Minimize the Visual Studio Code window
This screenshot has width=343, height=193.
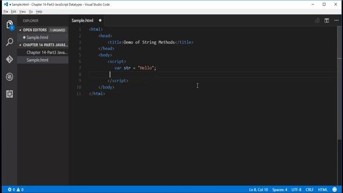click(x=313, y=4)
